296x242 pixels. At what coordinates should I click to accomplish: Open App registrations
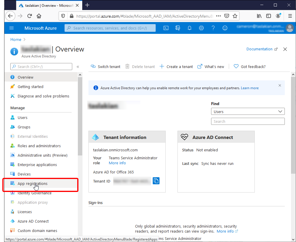pos(41,184)
